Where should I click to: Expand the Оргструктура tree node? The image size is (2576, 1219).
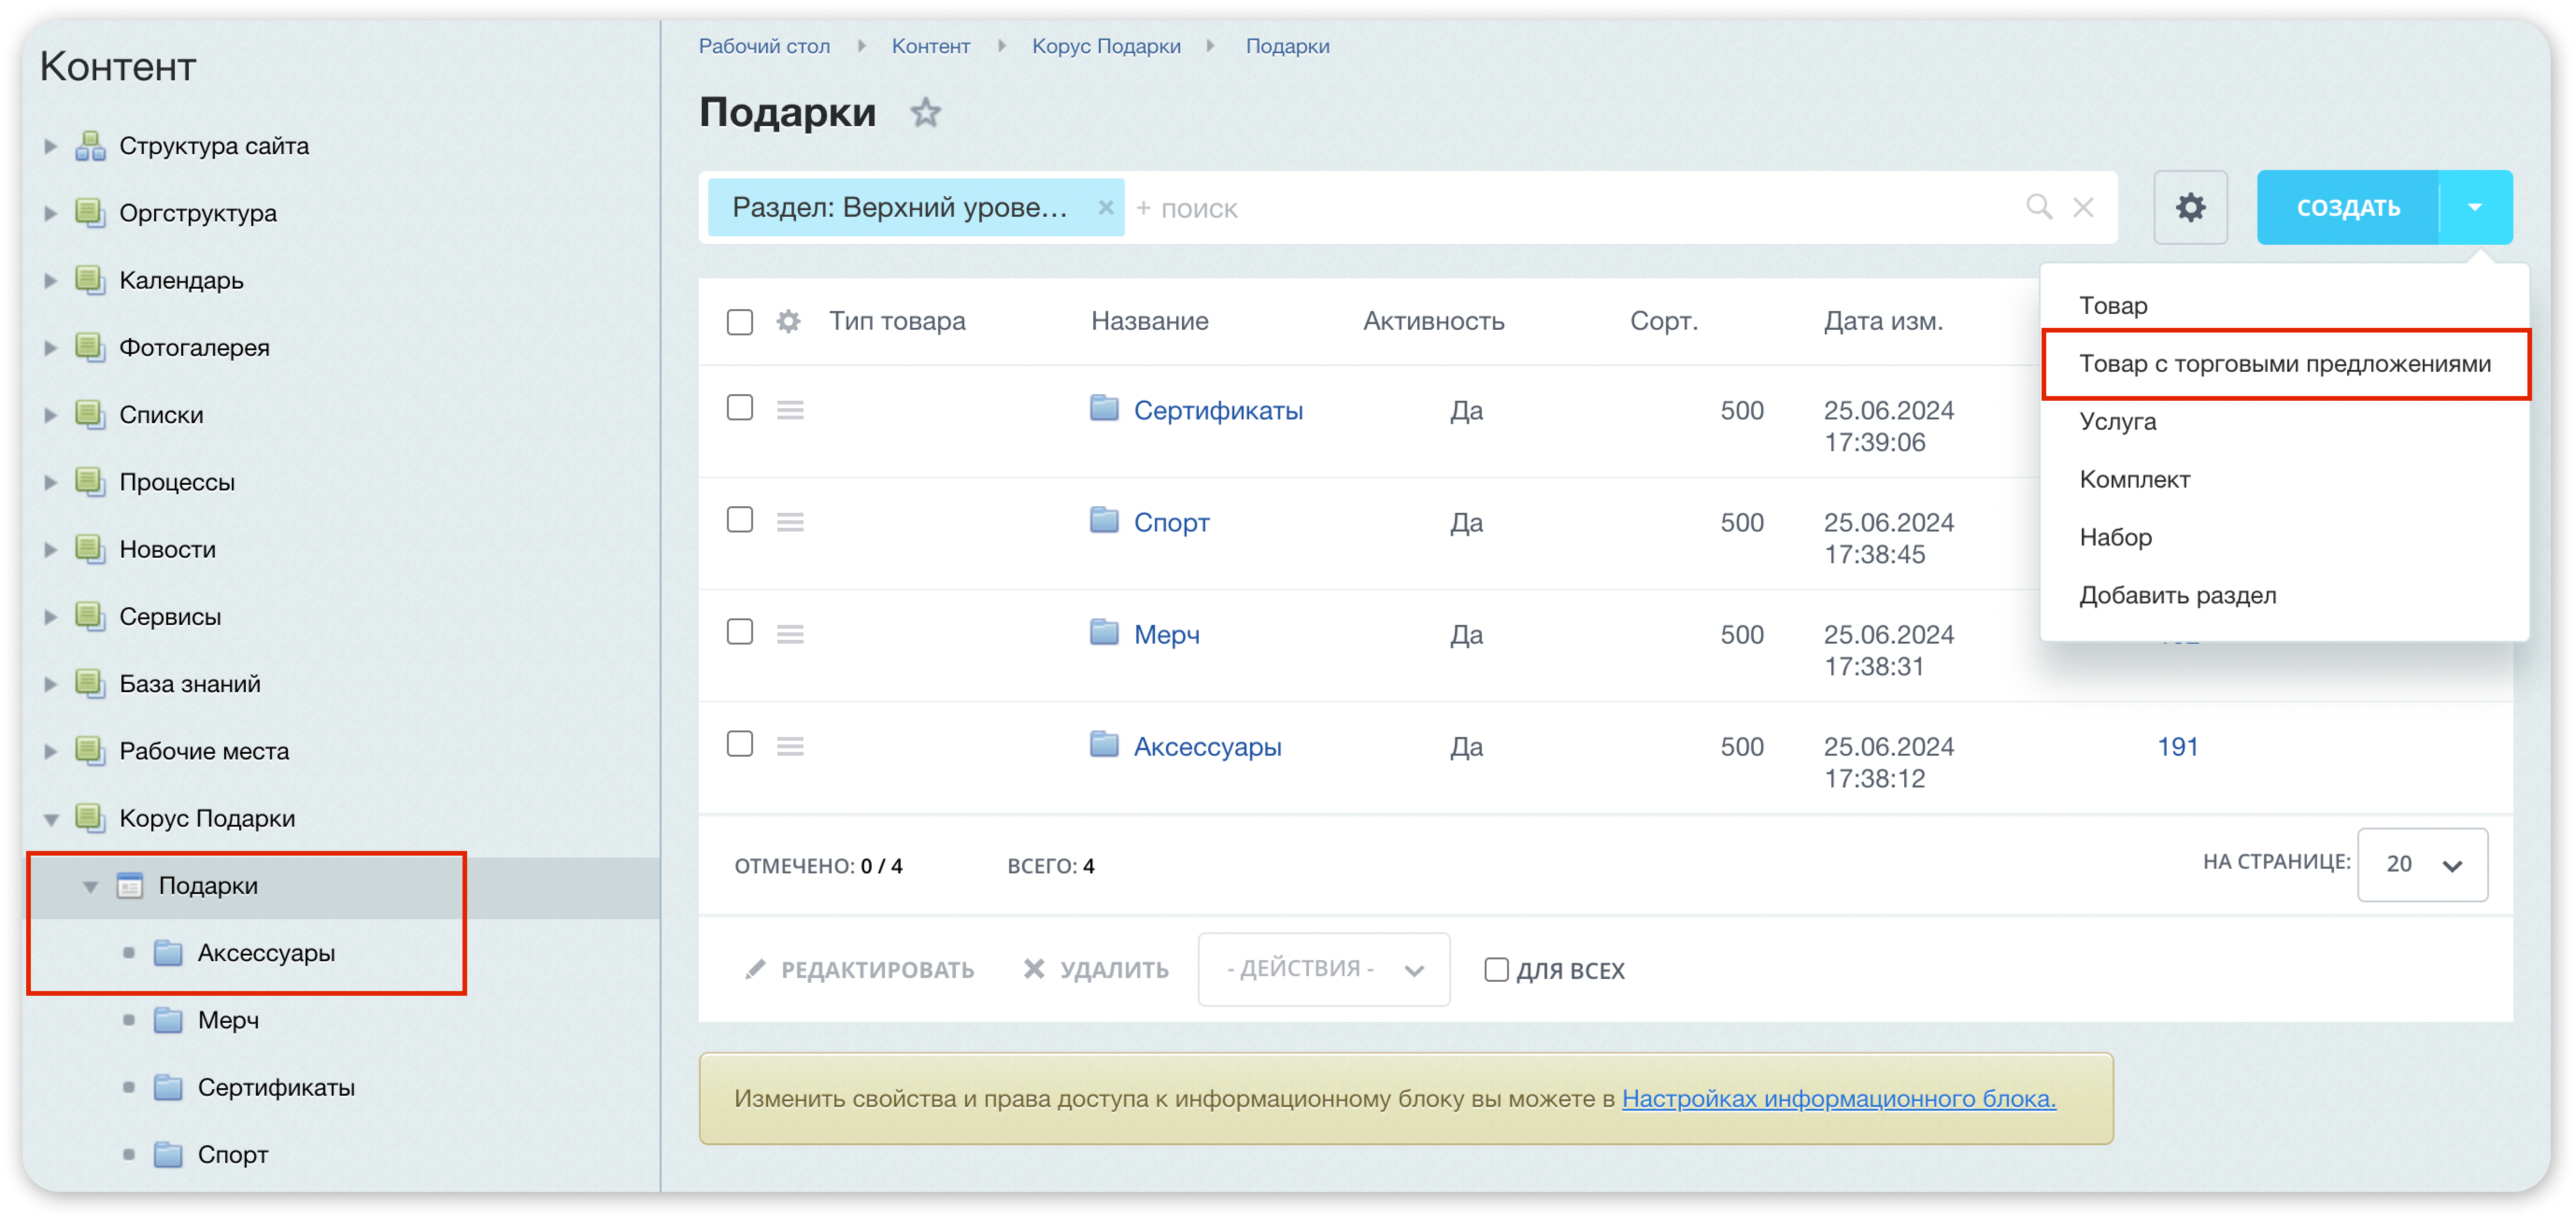(50, 213)
